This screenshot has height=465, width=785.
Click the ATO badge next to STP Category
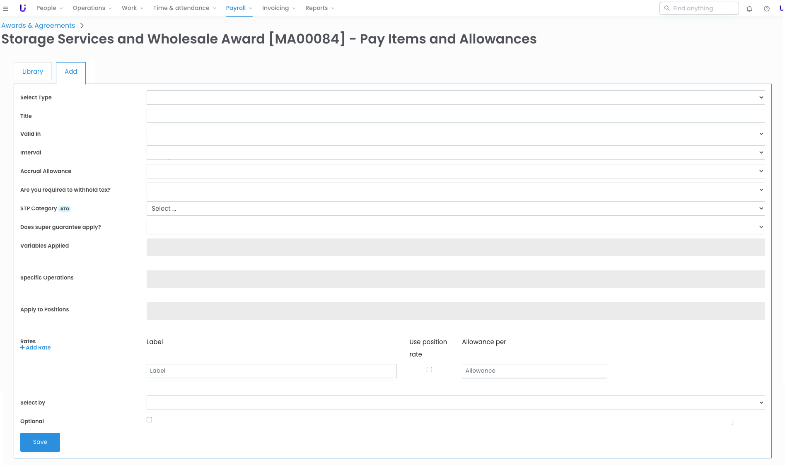(65, 209)
